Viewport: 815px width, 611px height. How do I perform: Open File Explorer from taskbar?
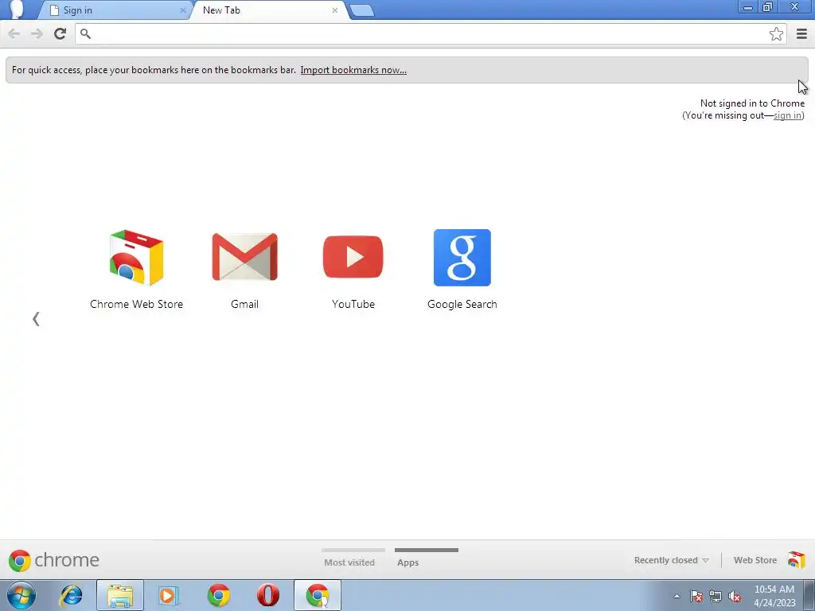click(120, 595)
